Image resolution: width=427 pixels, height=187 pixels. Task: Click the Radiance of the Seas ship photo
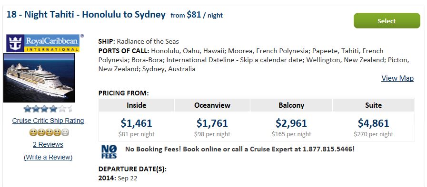click(39, 78)
